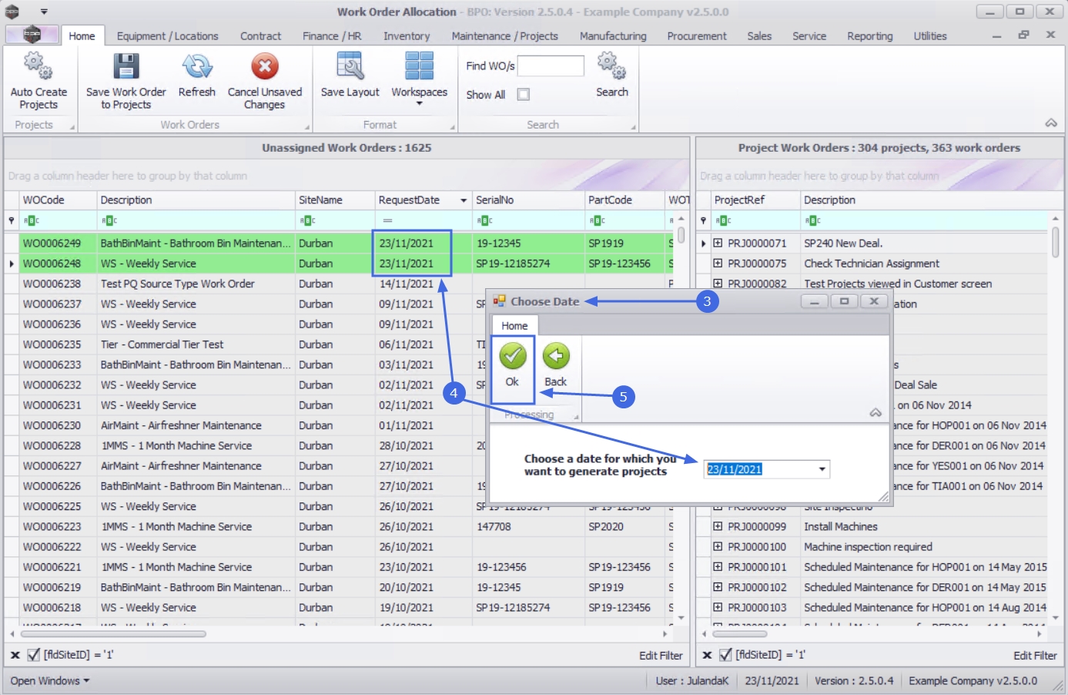The height and width of the screenshot is (695, 1068).
Task: Sort by the RequestDate column header
Action: pyautogui.click(x=424, y=200)
